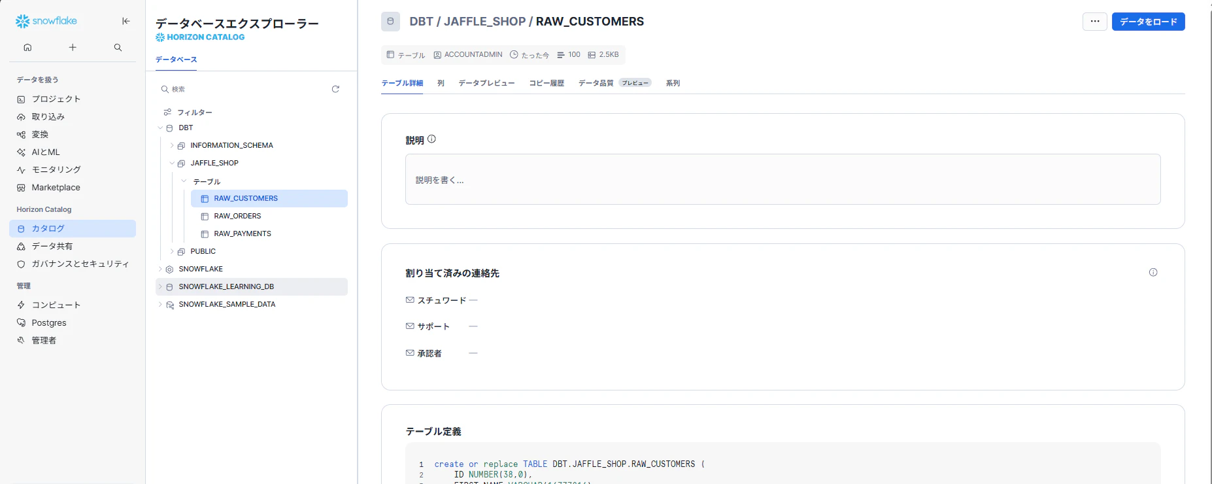Click the スチュワード contact row
This screenshot has width=1212, height=484.
(442, 300)
